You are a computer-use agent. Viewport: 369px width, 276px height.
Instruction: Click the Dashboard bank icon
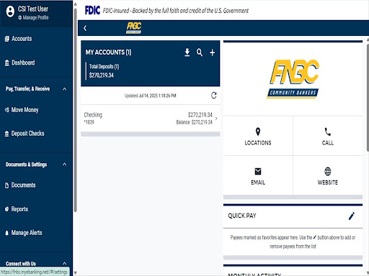tap(7, 63)
